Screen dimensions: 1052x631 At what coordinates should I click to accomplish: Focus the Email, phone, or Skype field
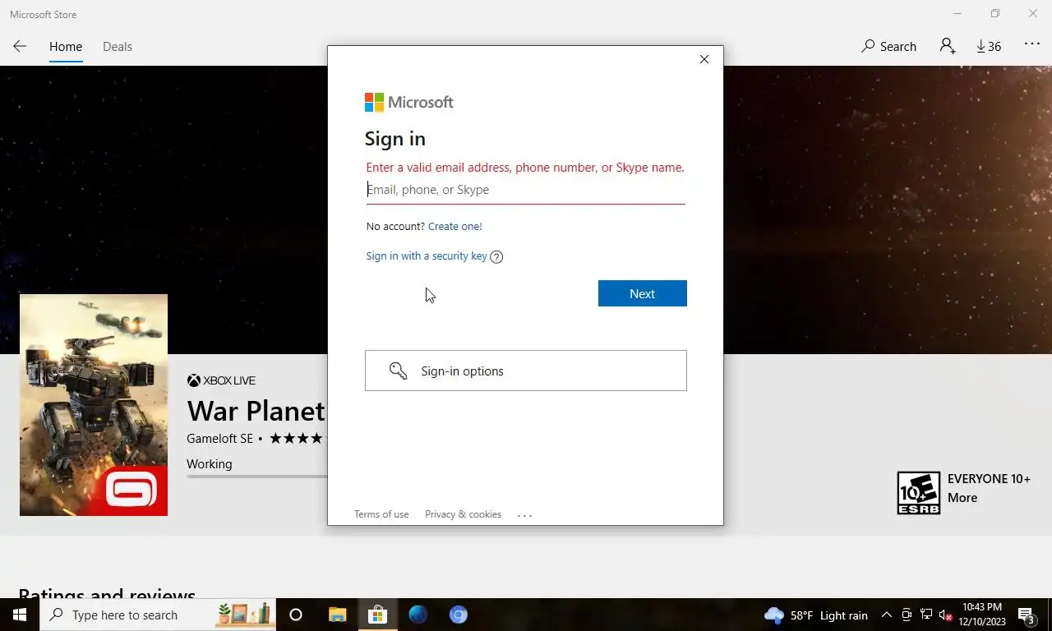pyautogui.click(x=525, y=190)
